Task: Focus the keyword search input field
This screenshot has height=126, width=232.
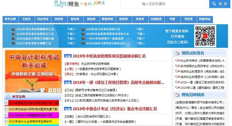Action: (x=165, y=4)
